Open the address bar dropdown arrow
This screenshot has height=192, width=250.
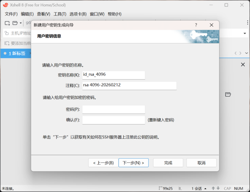click(x=245, y=33)
